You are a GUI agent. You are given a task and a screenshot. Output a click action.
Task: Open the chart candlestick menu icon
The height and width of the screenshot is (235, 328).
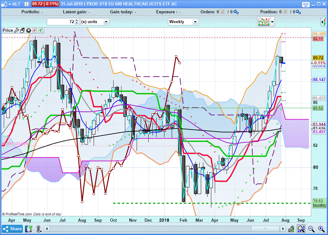(4, 4)
